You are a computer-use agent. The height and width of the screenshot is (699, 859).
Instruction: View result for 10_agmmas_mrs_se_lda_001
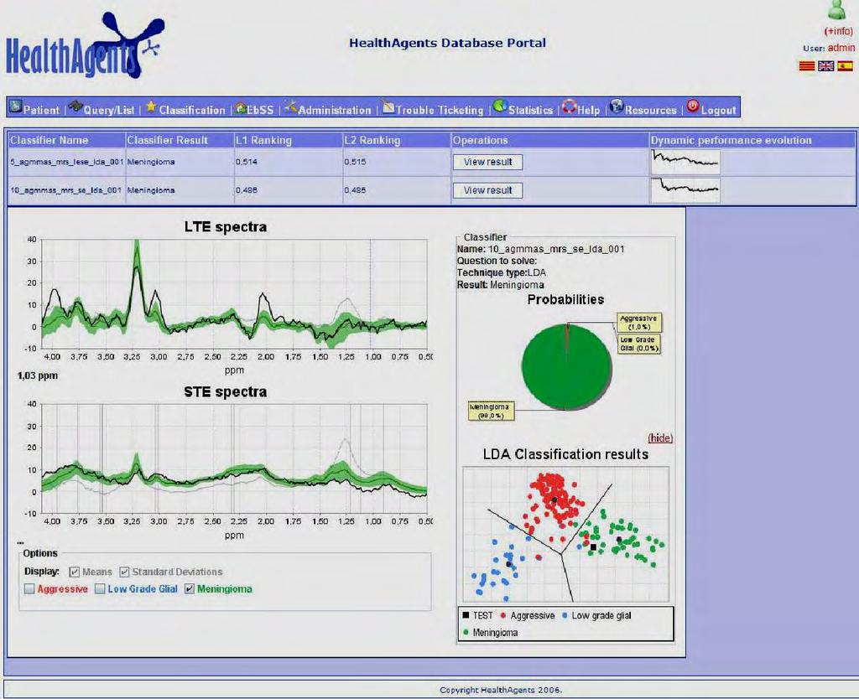[487, 190]
